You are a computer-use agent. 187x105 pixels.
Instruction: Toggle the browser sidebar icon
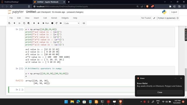[175, 6]
